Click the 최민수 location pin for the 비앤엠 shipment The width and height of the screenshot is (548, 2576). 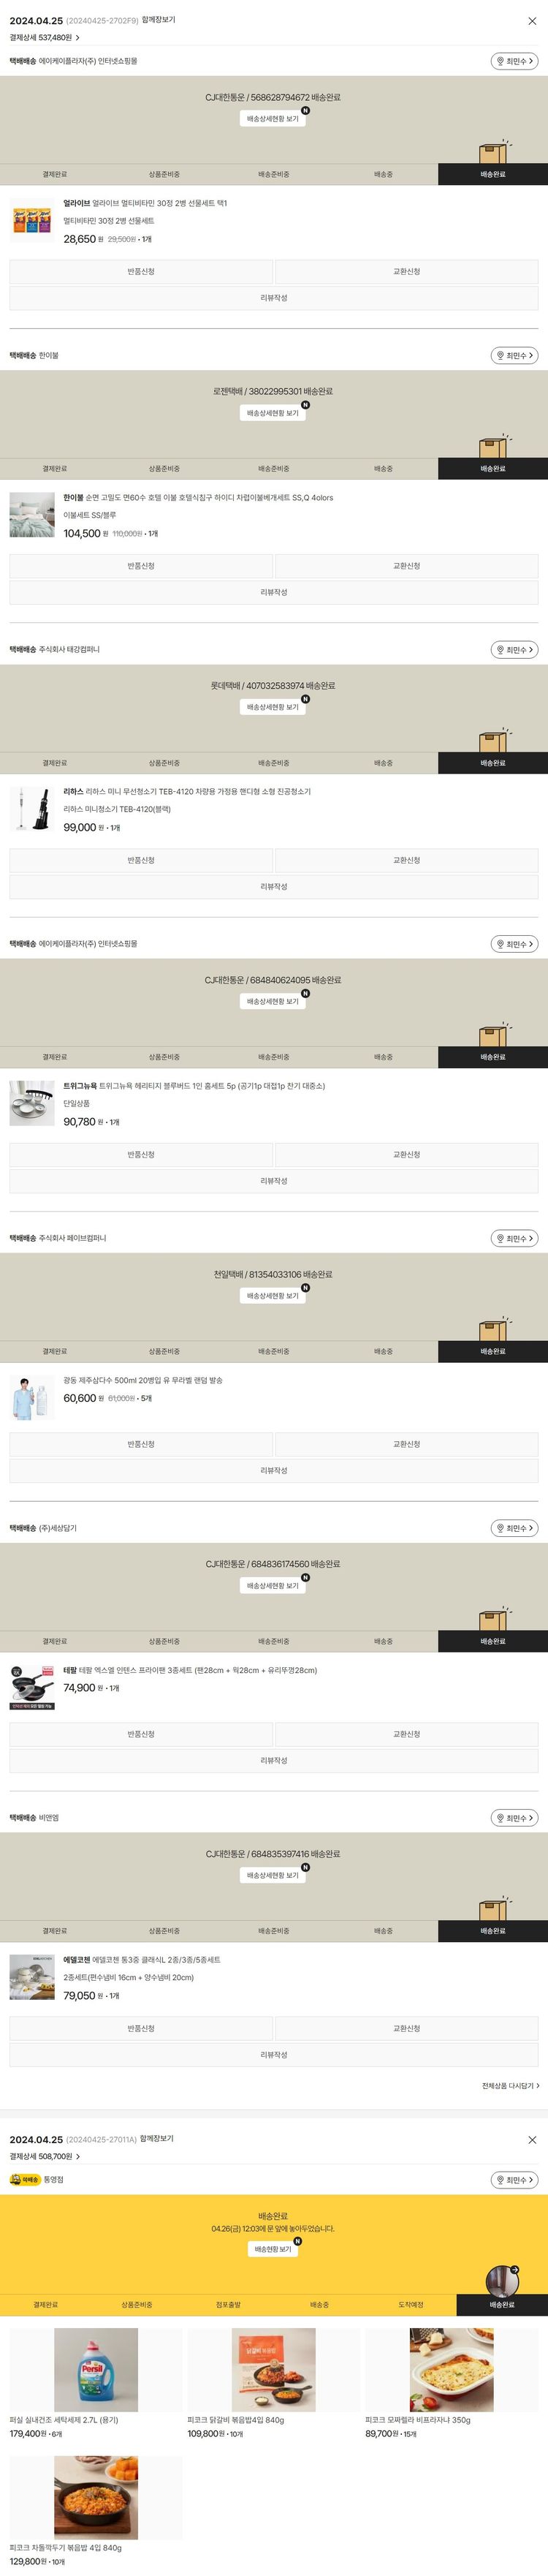point(514,1818)
